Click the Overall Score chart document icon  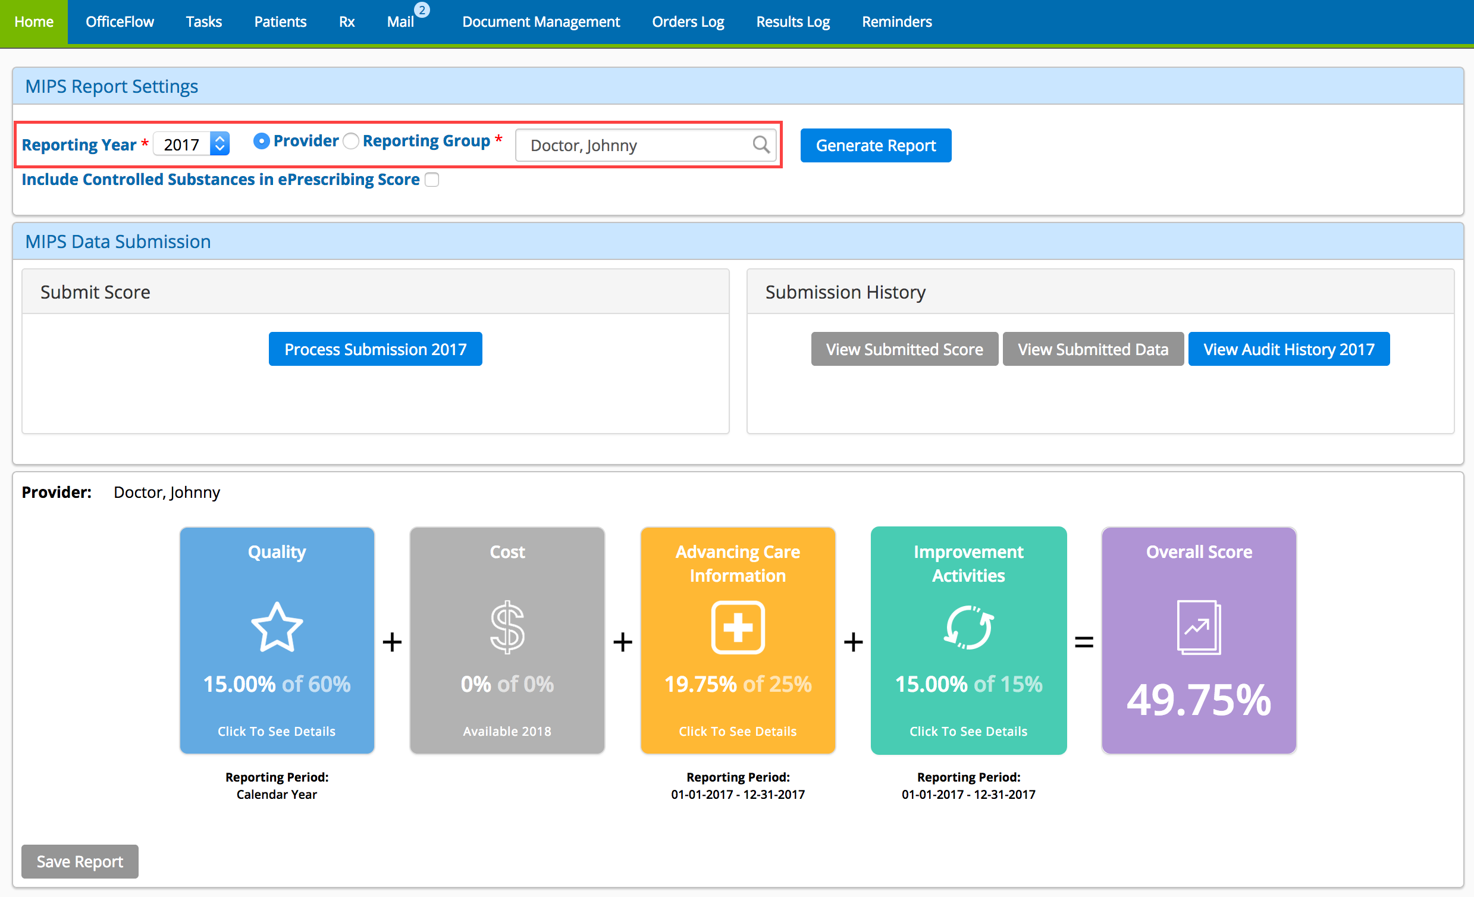click(x=1198, y=626)
